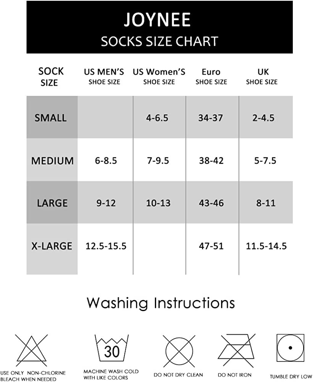Select the LARGE sock size row label
The image size is (313, 382).
(52, 203)
